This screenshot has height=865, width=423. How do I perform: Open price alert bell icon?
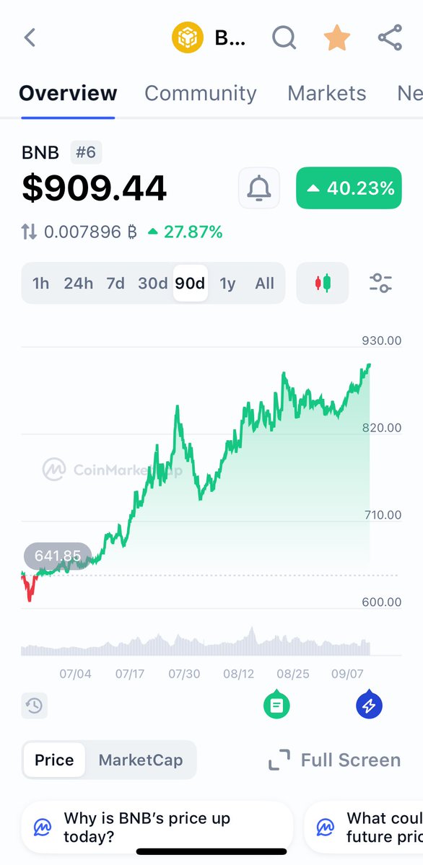tap(259, 188)
